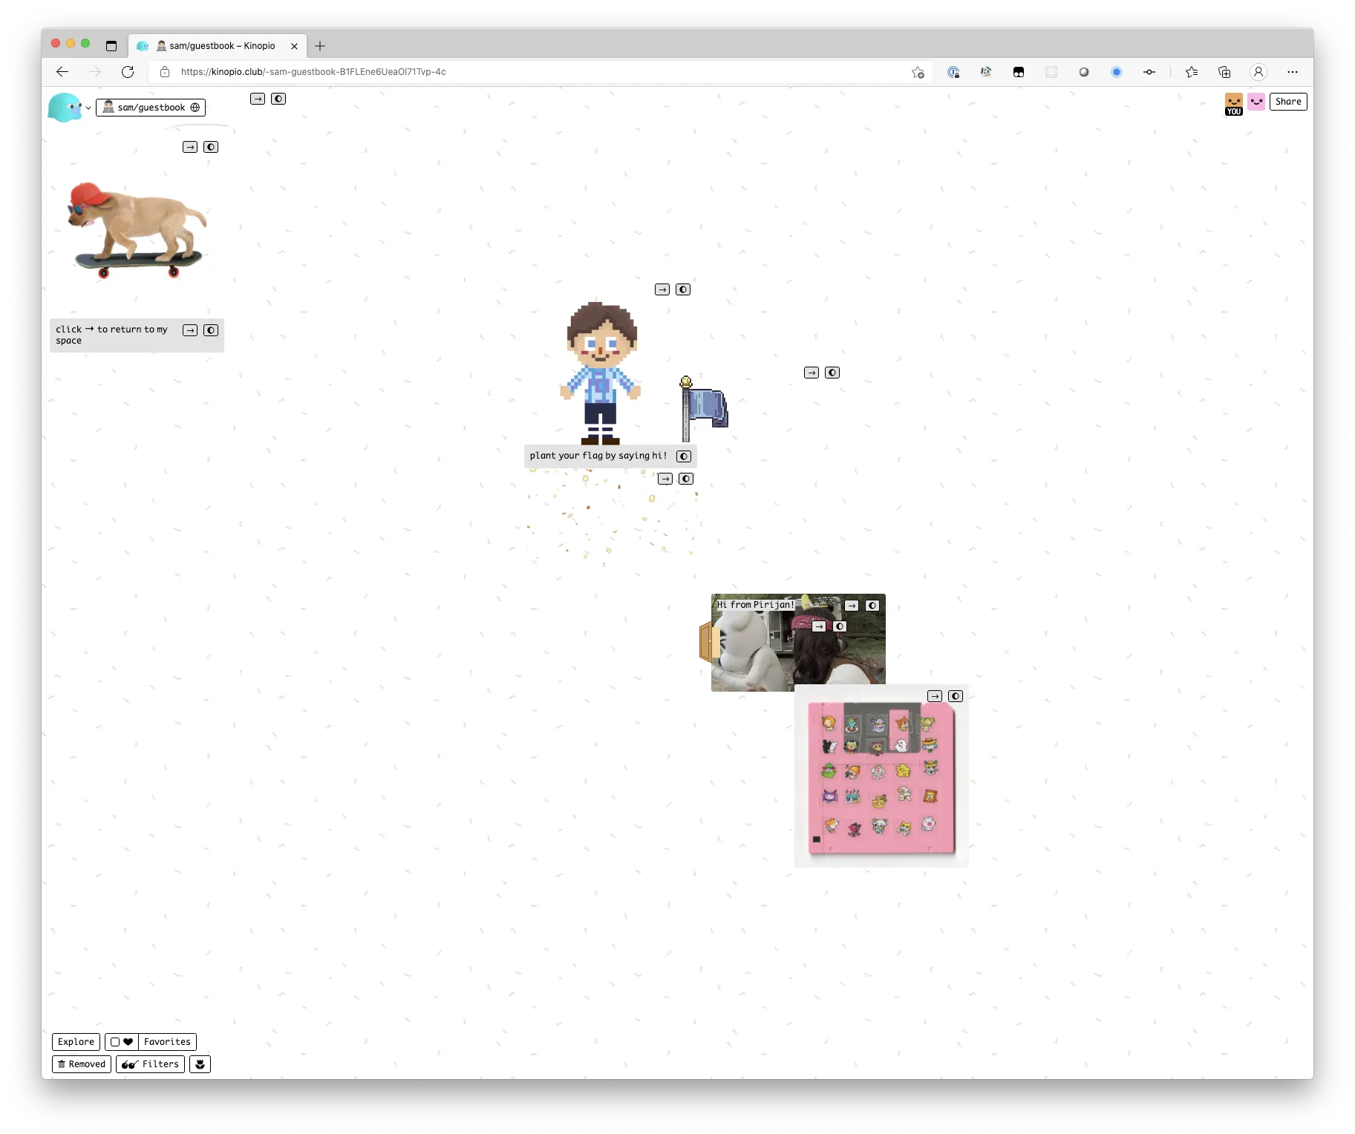
Task: Open the Filters menu
Action: [150, 1064]
